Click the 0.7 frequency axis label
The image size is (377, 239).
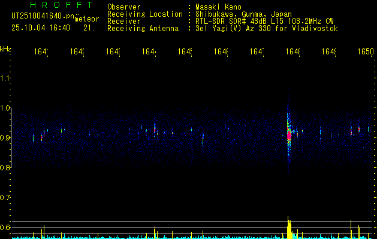click(5, 198)
